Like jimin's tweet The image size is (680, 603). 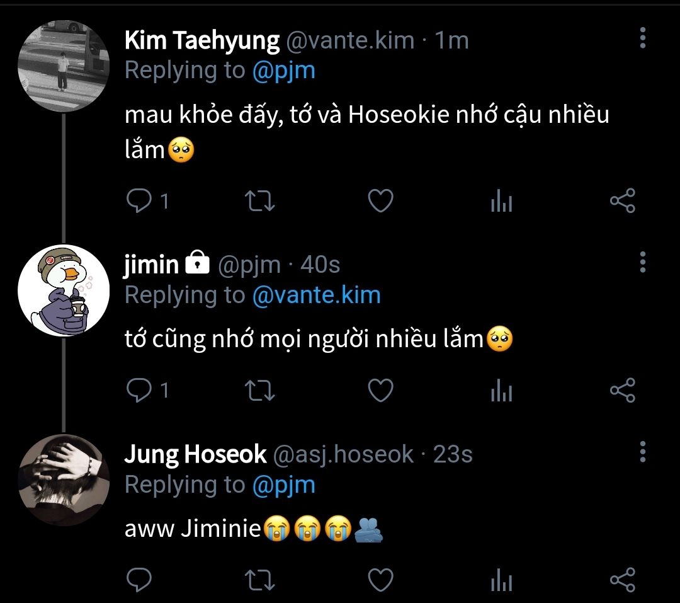pos(380,391)
